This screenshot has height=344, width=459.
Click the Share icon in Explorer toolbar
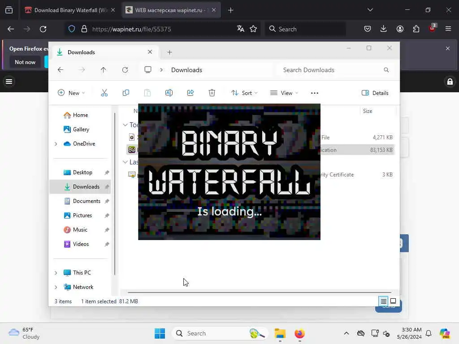tap(191, 93)
